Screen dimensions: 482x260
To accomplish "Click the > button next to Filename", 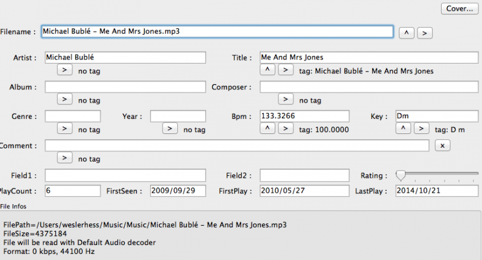I will [x=425, y=33].
